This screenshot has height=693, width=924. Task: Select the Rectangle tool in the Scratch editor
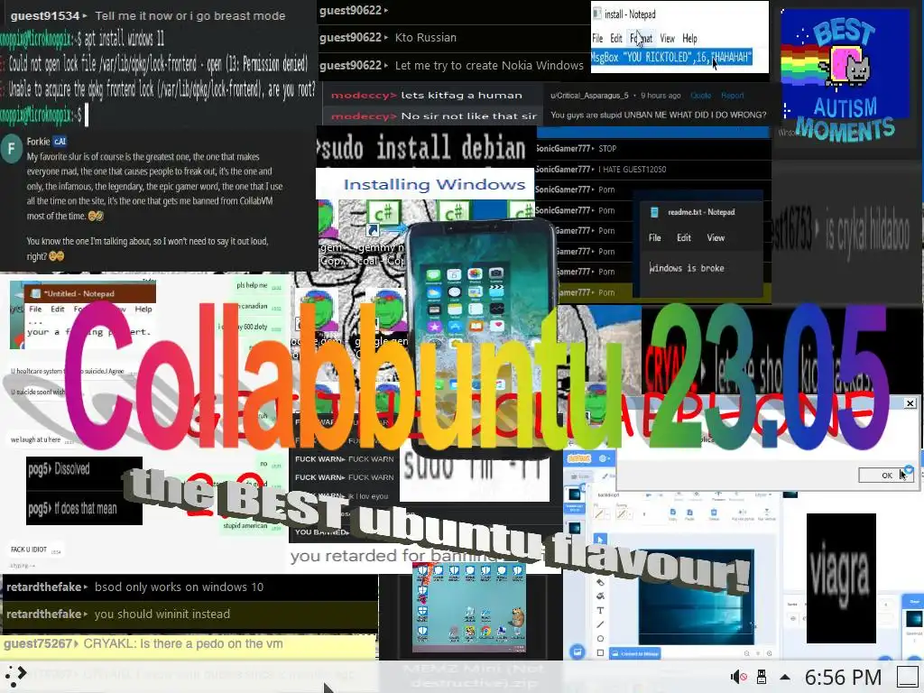(600, 653)
